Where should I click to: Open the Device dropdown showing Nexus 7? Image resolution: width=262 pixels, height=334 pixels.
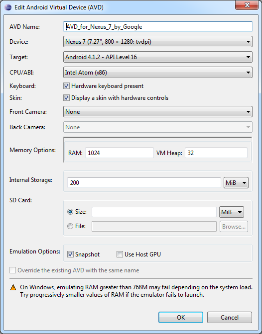pos(158,42)
